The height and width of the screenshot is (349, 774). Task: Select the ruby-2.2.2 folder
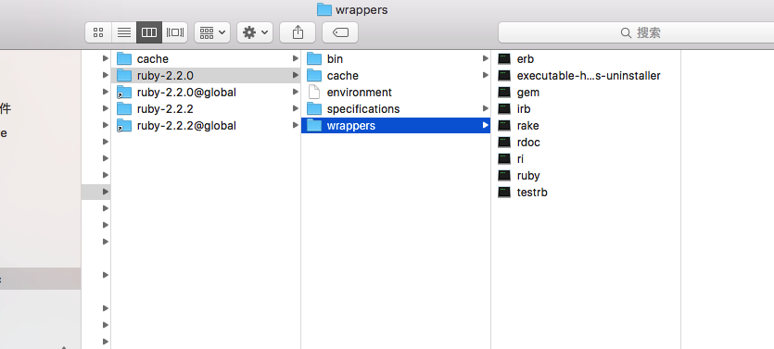point(206,109)
